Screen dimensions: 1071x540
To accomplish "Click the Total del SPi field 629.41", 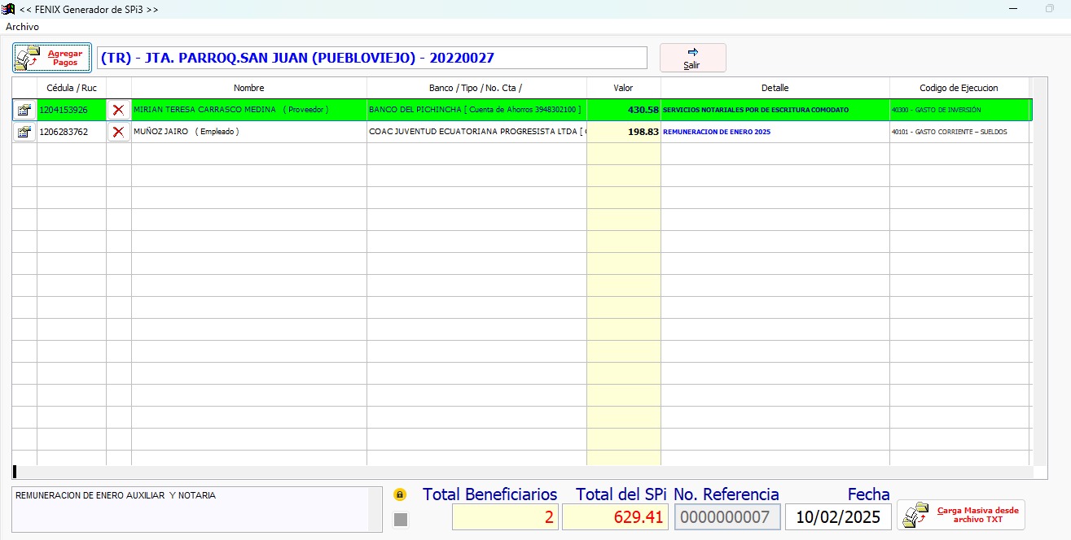I will (615, 517).
